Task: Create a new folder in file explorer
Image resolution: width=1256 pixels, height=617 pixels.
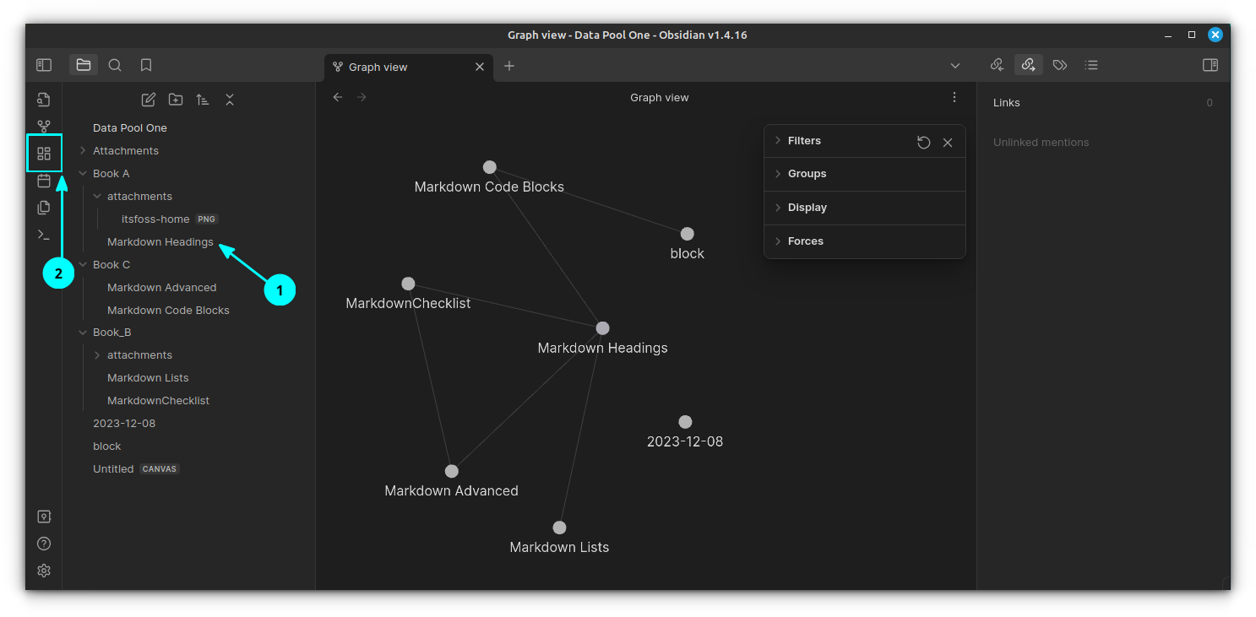Action: pos(176,100)
